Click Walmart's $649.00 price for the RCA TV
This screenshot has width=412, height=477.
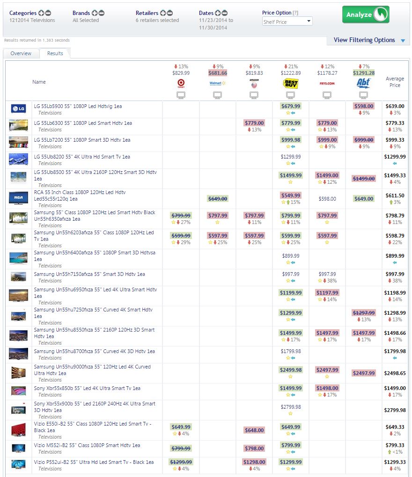click(x=218, y=199)
